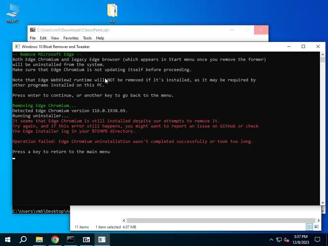Screen dimensions: 328x246
Task: Click the horizontal scrollbar thumb in rear window
Action: point(221,220)
